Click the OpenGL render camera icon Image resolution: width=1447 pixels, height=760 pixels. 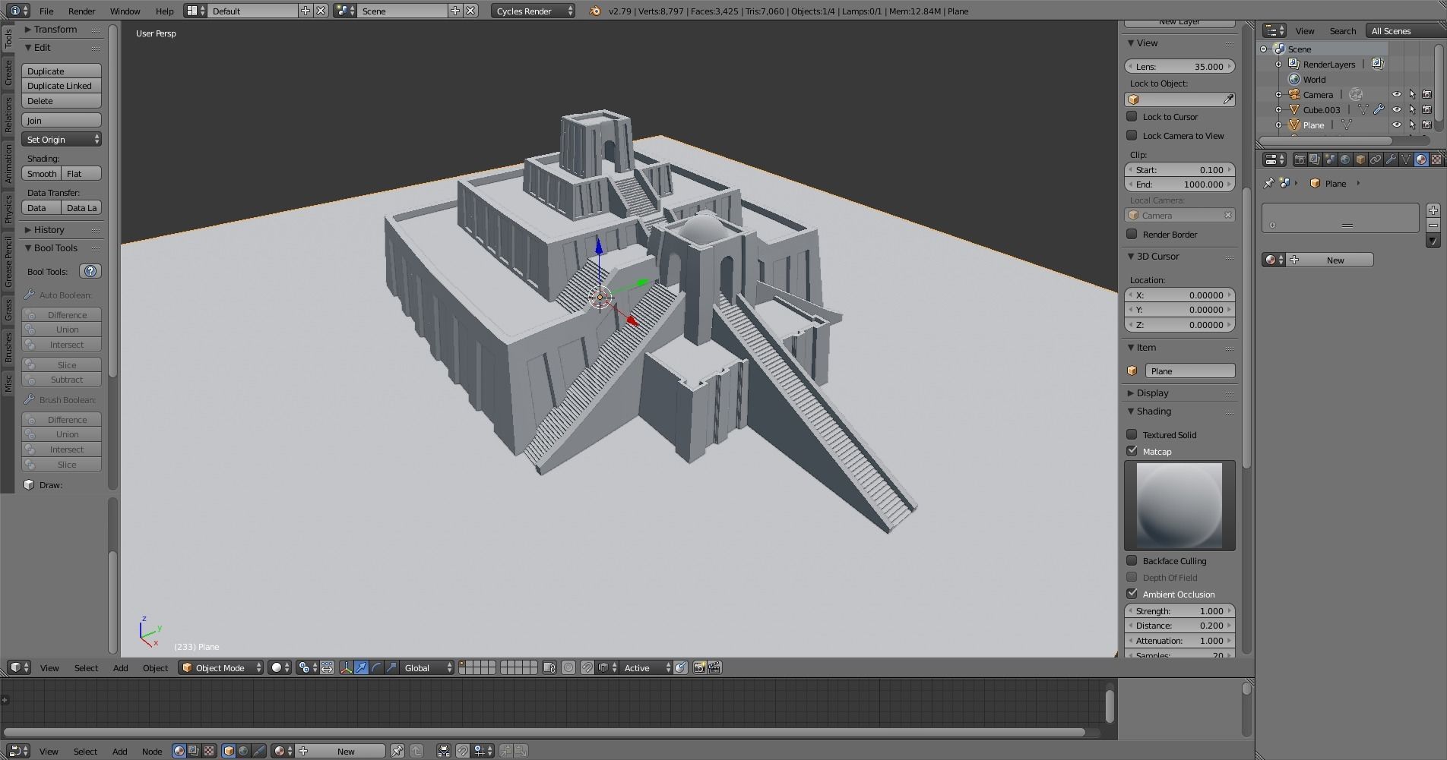click(699, 667)
